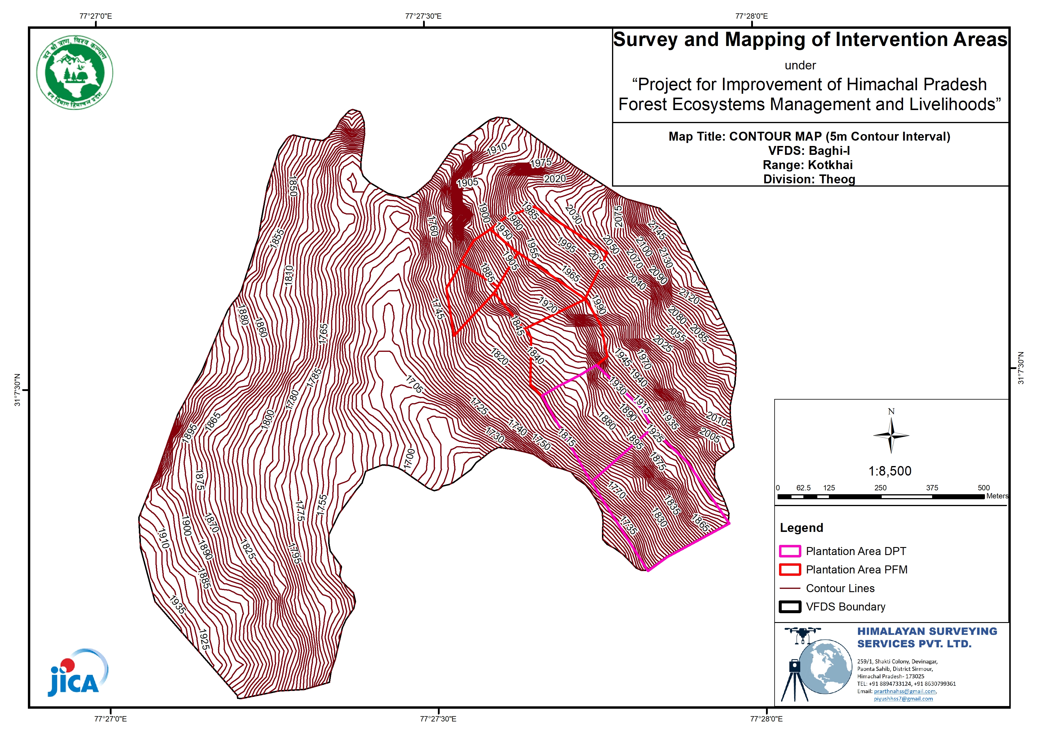
Task: Click the 1705 contour label
Action: pyautogui.click(x=414, y=384)
